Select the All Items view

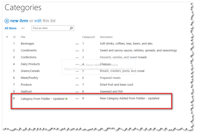tap(11, 28)
